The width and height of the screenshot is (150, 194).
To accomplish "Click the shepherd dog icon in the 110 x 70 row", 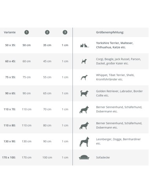I will [x=84, y=110].
